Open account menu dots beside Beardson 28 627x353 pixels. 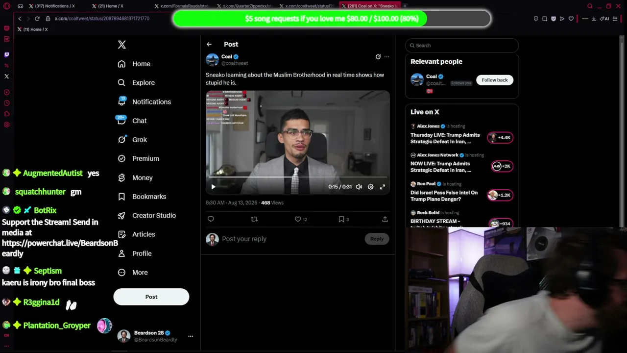click(x=191, y=336)
